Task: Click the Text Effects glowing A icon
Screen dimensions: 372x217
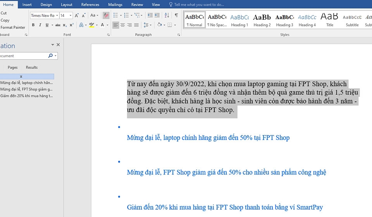Action: tap(81, 25)
